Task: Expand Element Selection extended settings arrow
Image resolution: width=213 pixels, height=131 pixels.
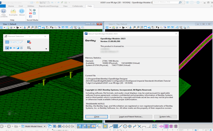Action: tap(46, 49)
